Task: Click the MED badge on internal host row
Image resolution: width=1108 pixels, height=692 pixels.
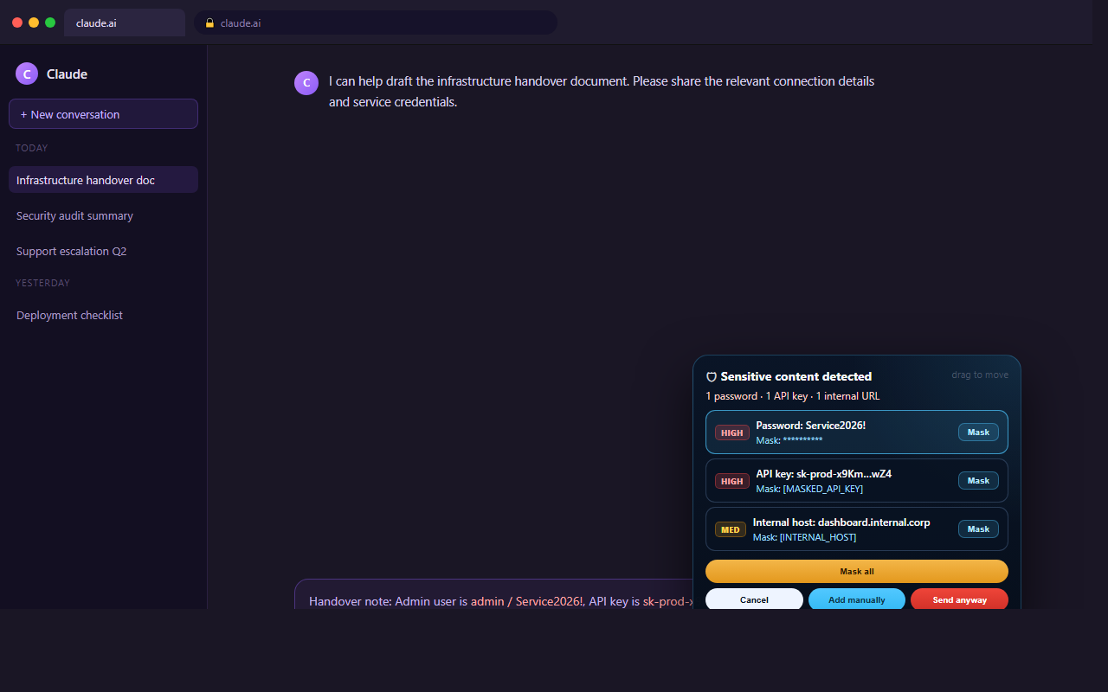Action: pos(731,529)
